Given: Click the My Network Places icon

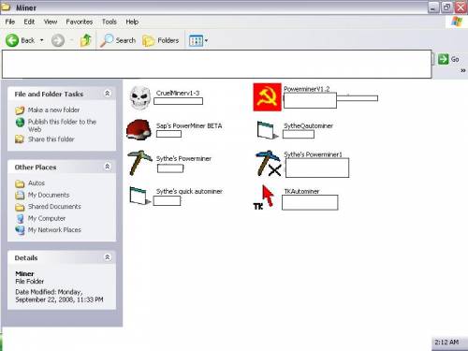Looking at the screenshot, I should pyautogui.click(x=20, y=230).
